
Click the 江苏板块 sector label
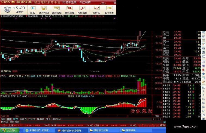[x=6, y=71]
